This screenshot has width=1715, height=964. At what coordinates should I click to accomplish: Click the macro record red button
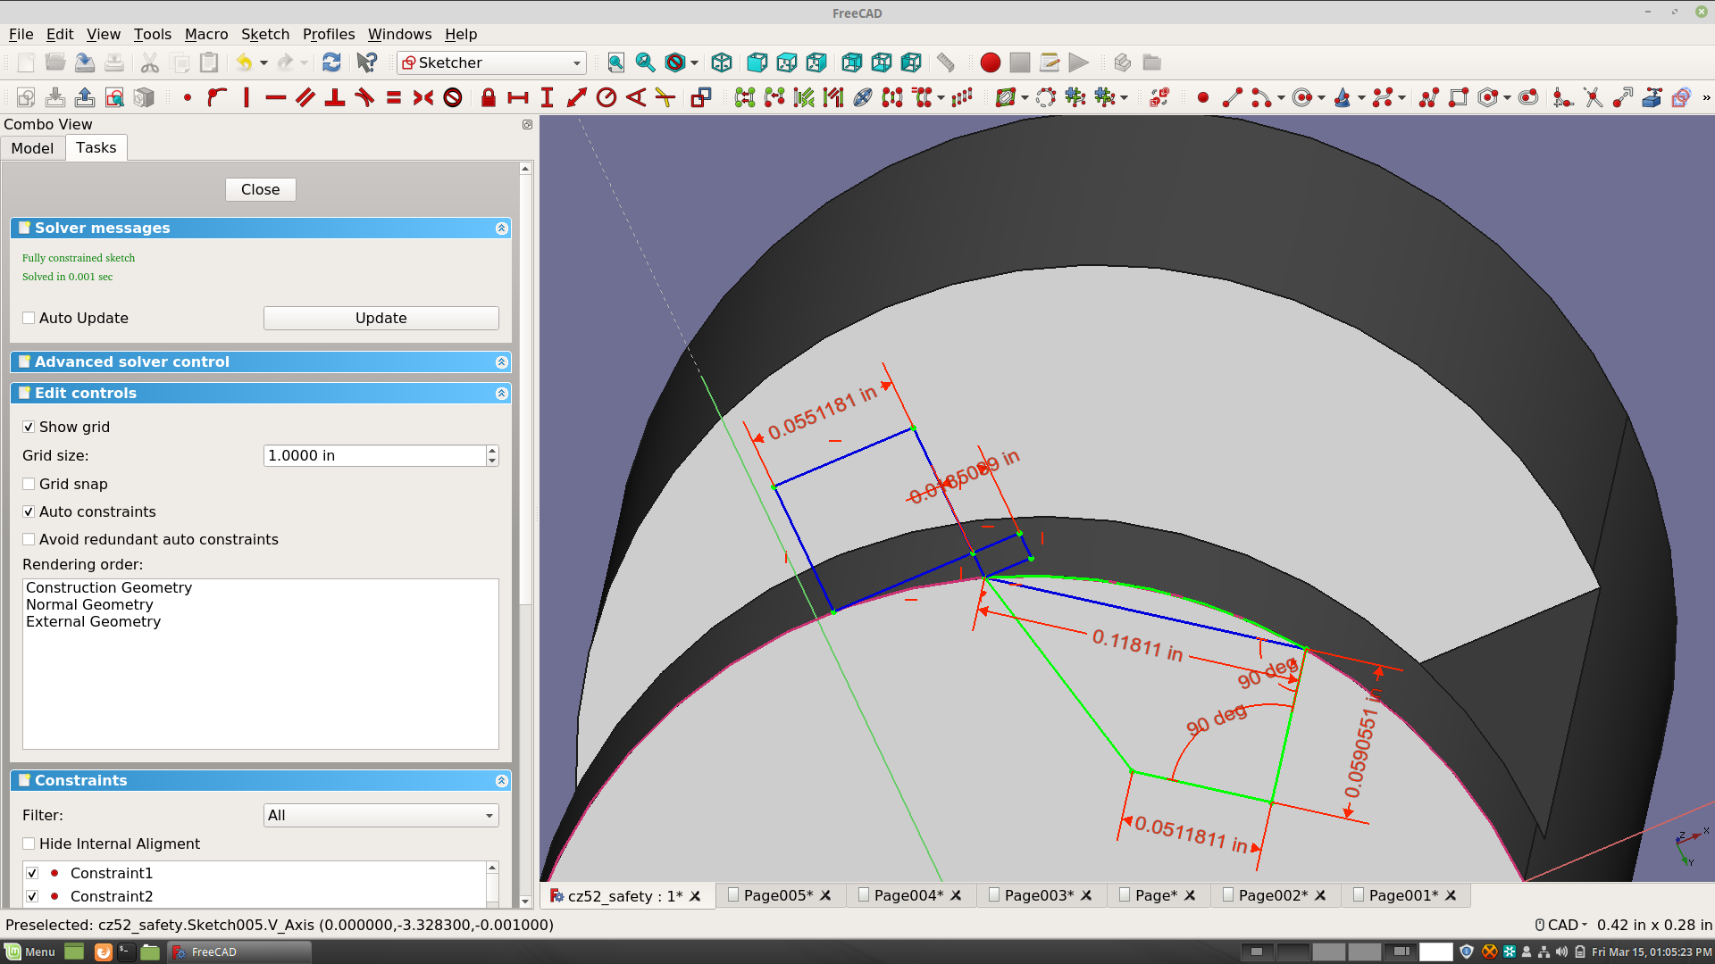click(990, 62)
